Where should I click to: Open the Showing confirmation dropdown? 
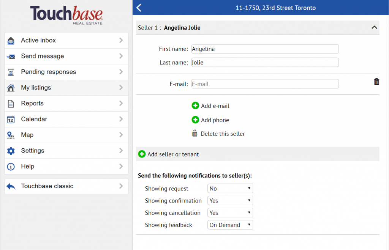tap(230, 201)
